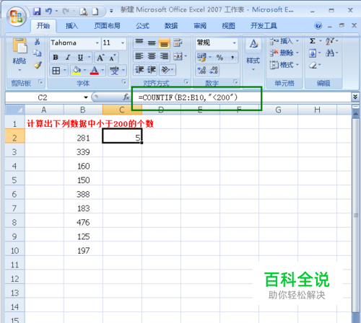Open number format 常规 dropdown
This screenshot has width=361, height=323.
click(x=234, y=43)
